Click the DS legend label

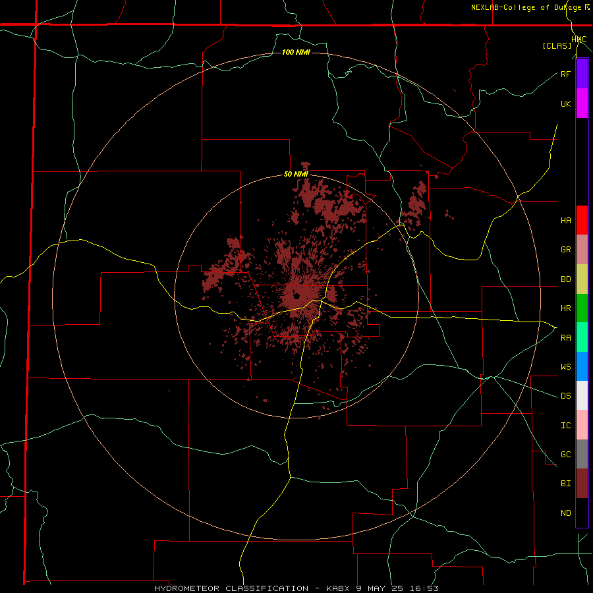click(565, 396)
